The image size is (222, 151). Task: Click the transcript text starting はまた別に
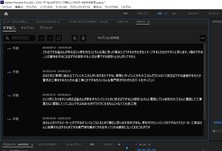pyautogui.click(x=122, y=78)
